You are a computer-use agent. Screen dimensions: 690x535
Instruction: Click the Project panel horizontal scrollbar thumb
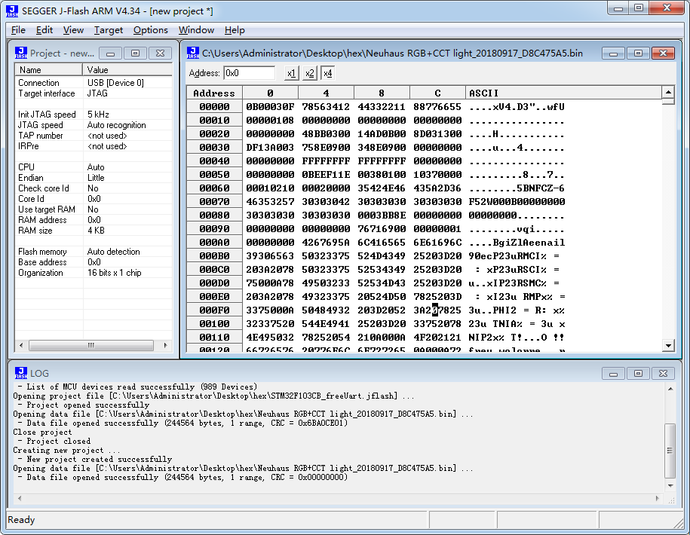coord(91,346)
